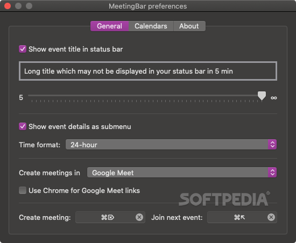
Task: Click the Time format label
Action: [x=40, y=145]
